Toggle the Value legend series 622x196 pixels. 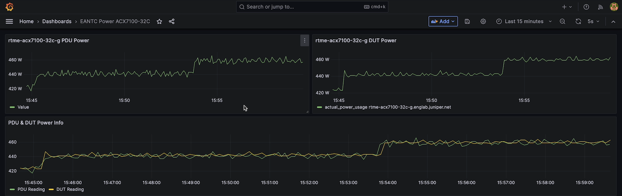pos(23,107)
